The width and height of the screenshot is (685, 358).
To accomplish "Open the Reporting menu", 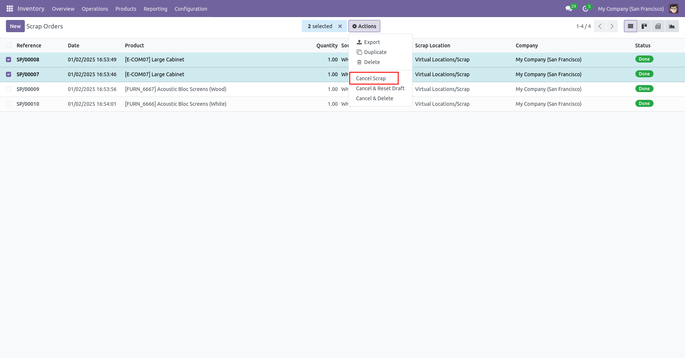I will (156, 9).
